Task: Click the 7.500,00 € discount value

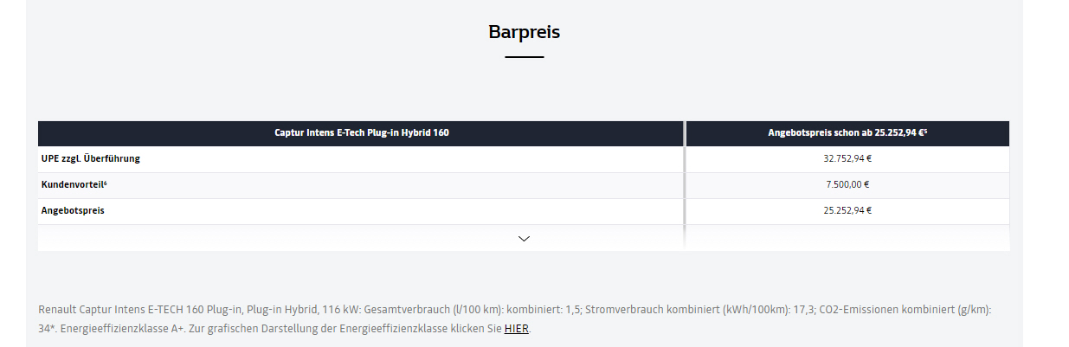Action: click(847, 184)
